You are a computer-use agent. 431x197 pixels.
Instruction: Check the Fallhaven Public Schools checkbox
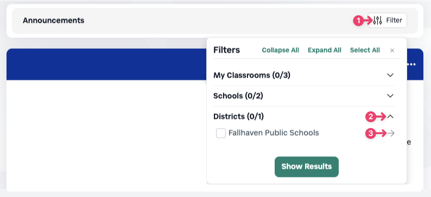tap(221, 134)
